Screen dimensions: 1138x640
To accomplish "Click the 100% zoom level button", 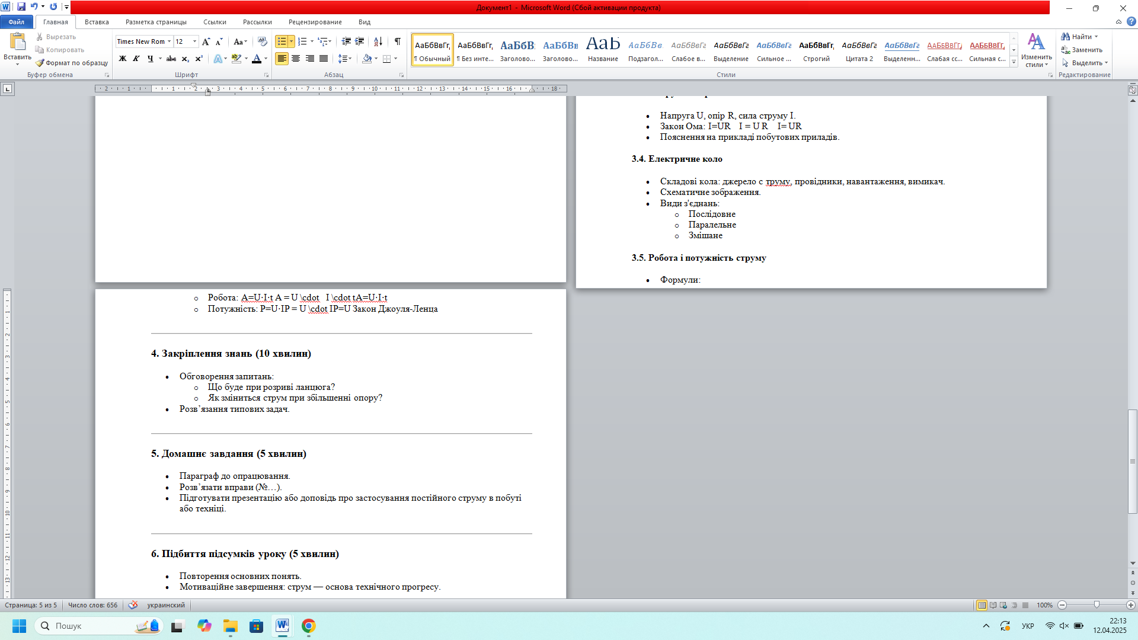I will click(x=1044, y=605).
